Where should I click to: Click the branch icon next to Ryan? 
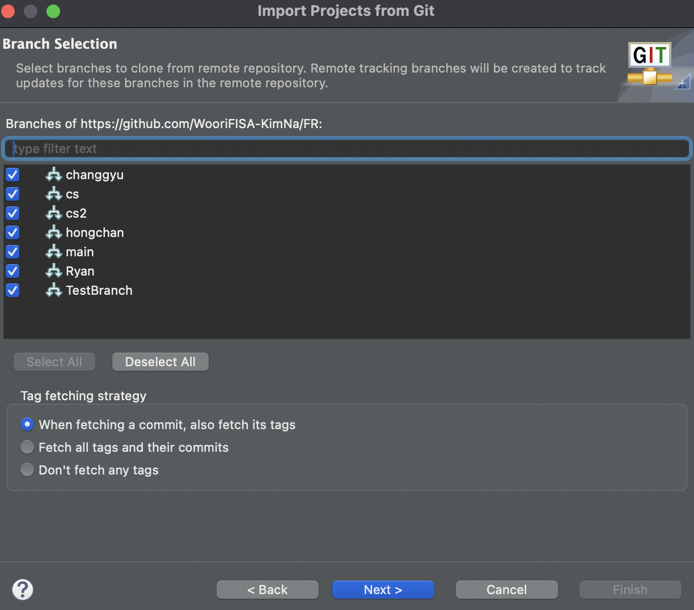click(54, 271)
